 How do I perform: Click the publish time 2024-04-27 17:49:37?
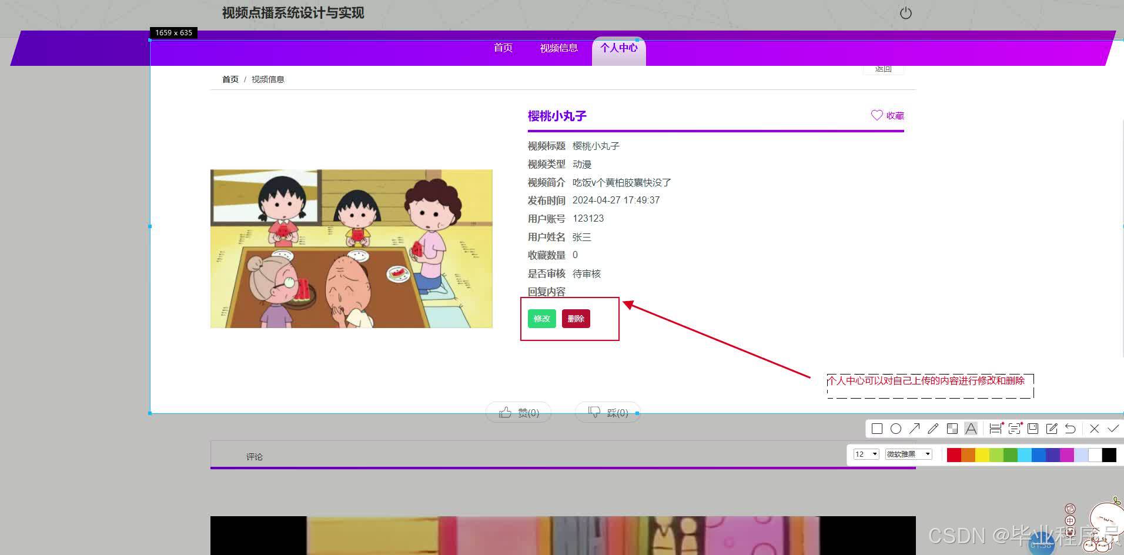pyautogui.click(x=616, y=200)
